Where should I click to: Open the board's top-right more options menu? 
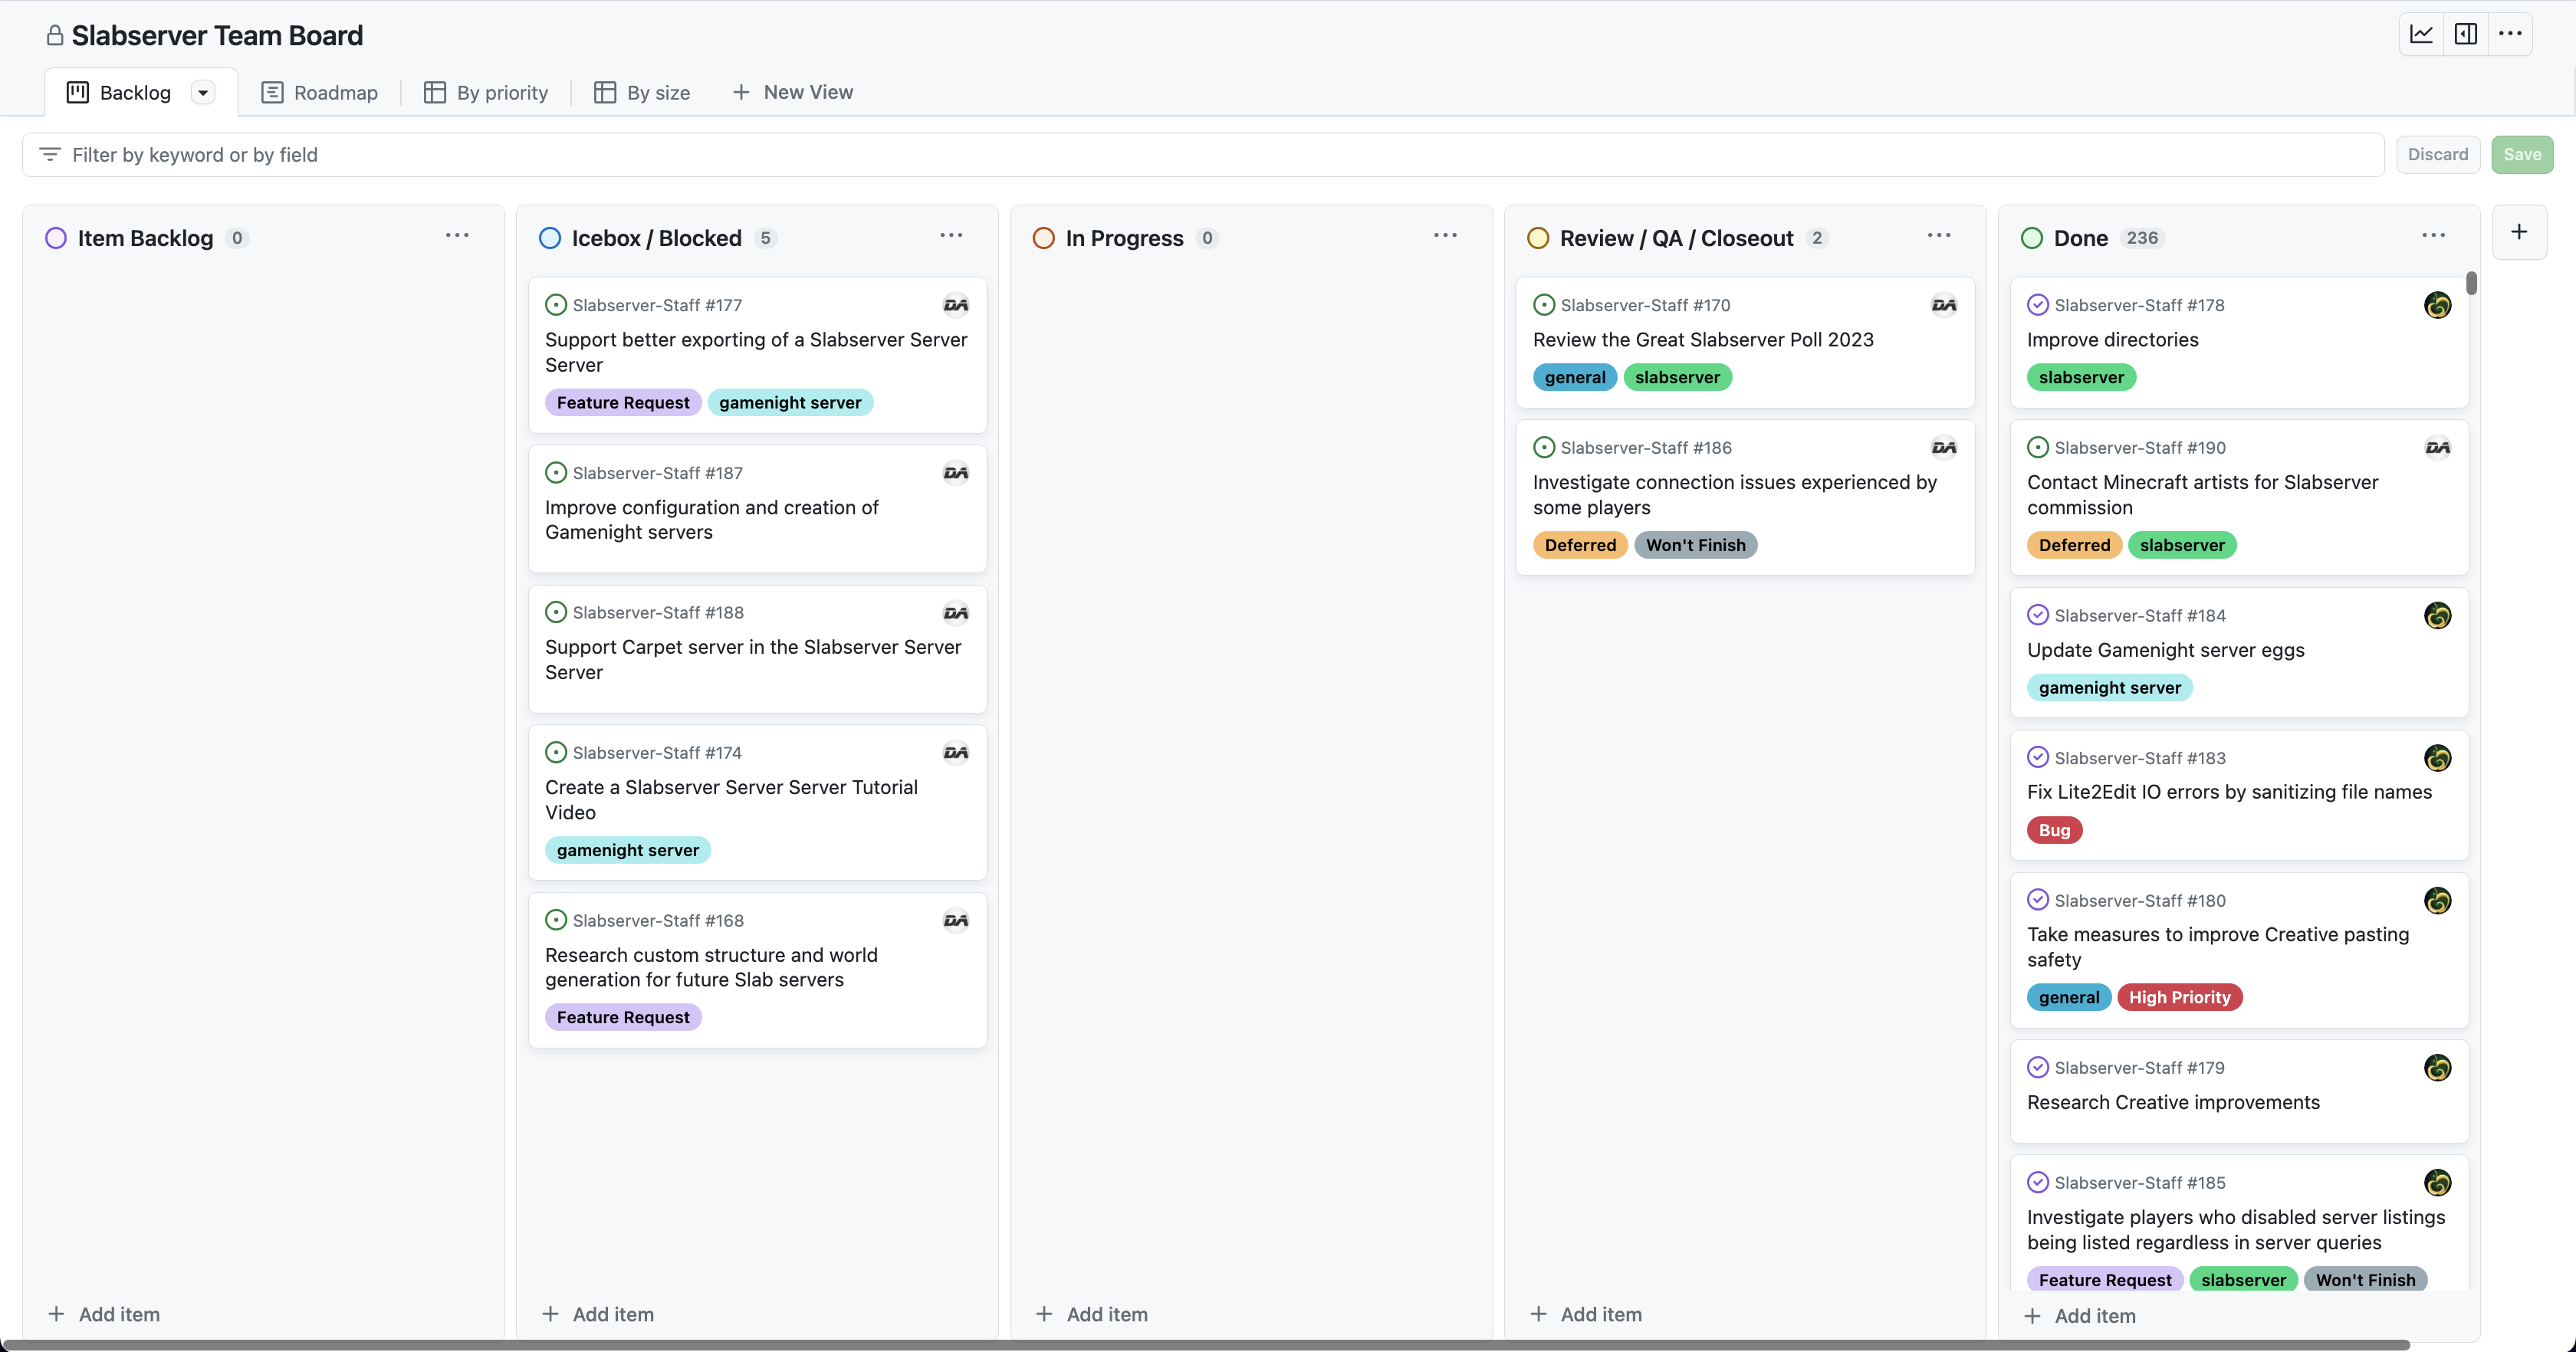click(x=2510, y=34)
